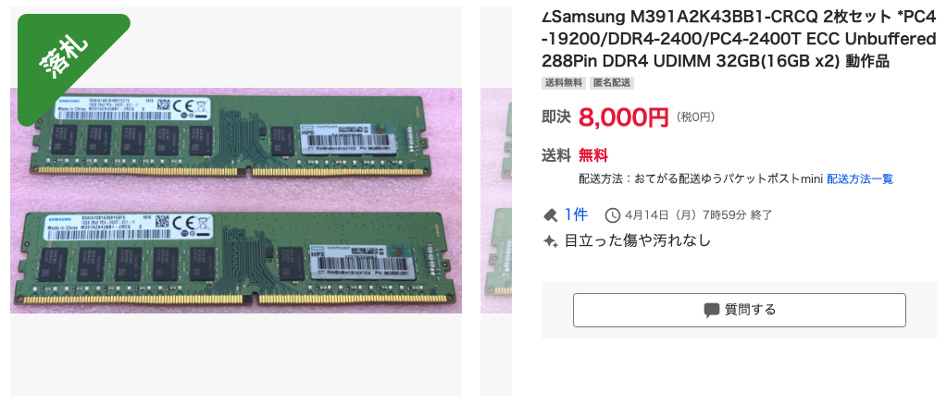Click the 8,000円 buy-now price
Image resolution: width=947 pixels, height=405 pixels.
[x=623, y=117]
